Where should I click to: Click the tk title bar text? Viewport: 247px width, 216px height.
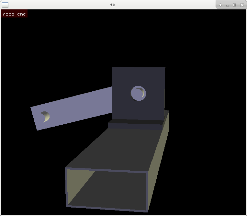[x=112, y=5]
